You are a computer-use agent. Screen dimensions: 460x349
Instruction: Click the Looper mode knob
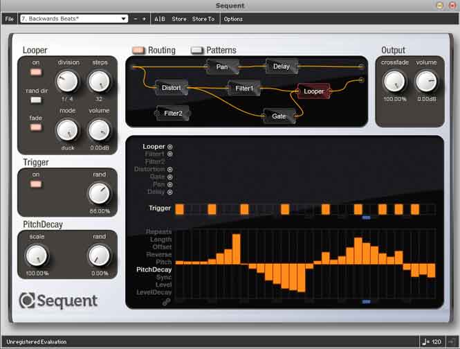click(x=67, y=130)
